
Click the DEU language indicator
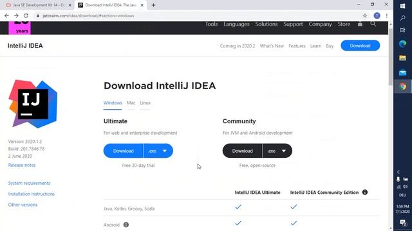(x=402, y=195)
